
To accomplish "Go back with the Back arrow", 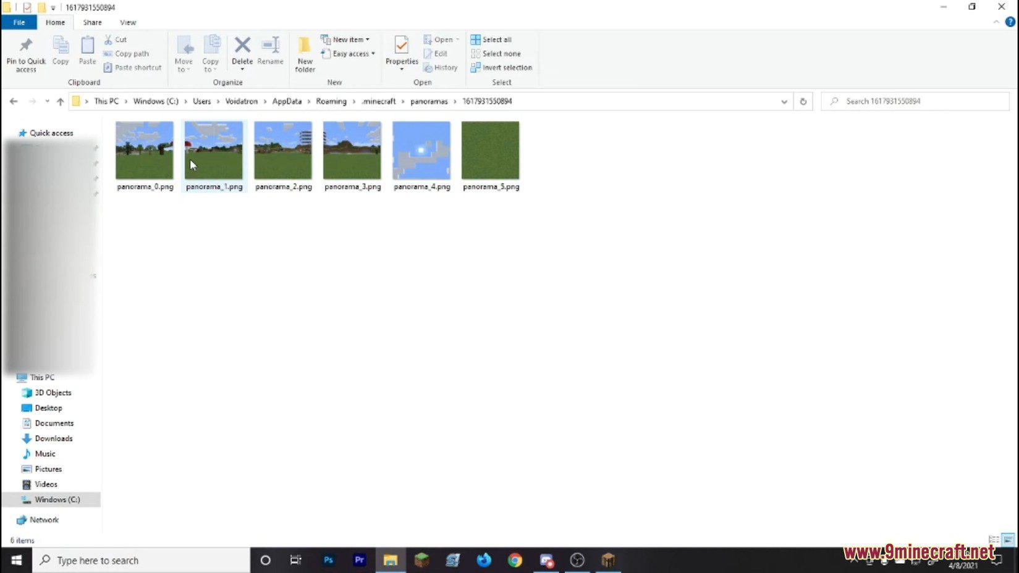I will pos(14,101).
